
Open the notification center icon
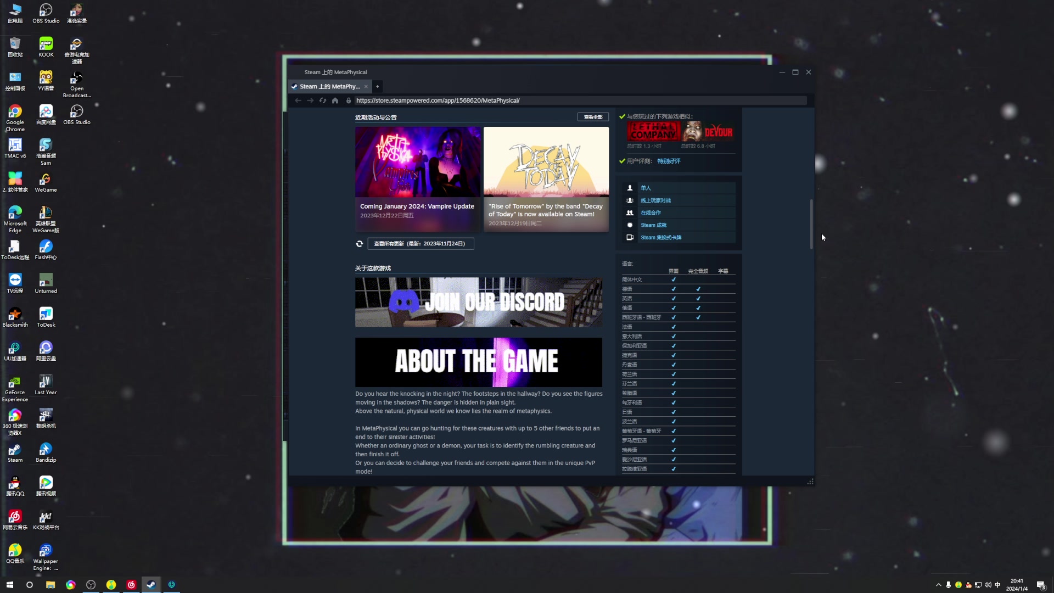pos(1041,585)
